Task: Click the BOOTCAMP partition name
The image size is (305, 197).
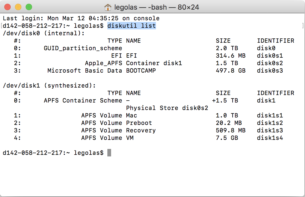Action: coord(141,71)
